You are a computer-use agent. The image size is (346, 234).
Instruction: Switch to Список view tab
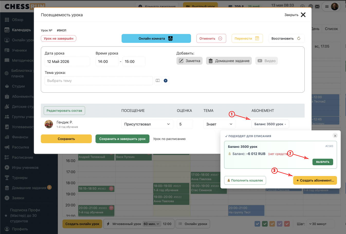pyautogui.click(x=331, y=29)
